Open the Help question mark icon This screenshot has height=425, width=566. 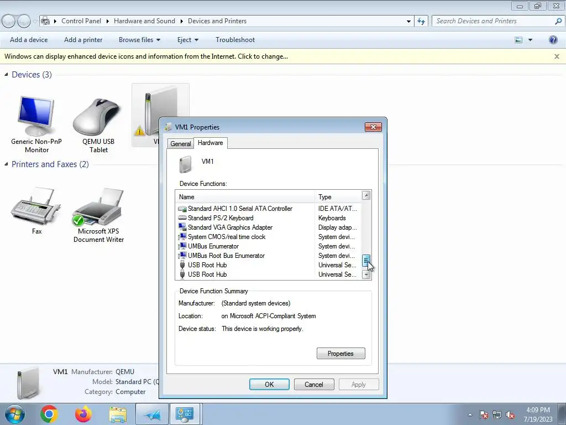pos(553,40)
